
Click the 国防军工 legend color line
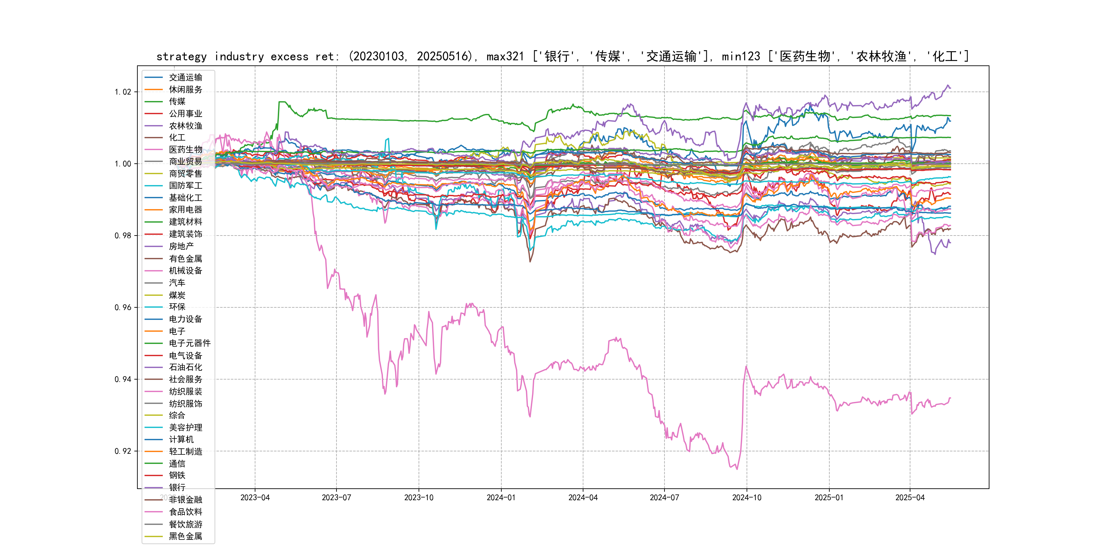154,186
